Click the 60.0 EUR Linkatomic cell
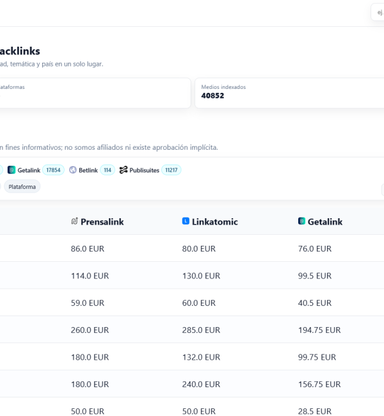 tap(199, 303)
